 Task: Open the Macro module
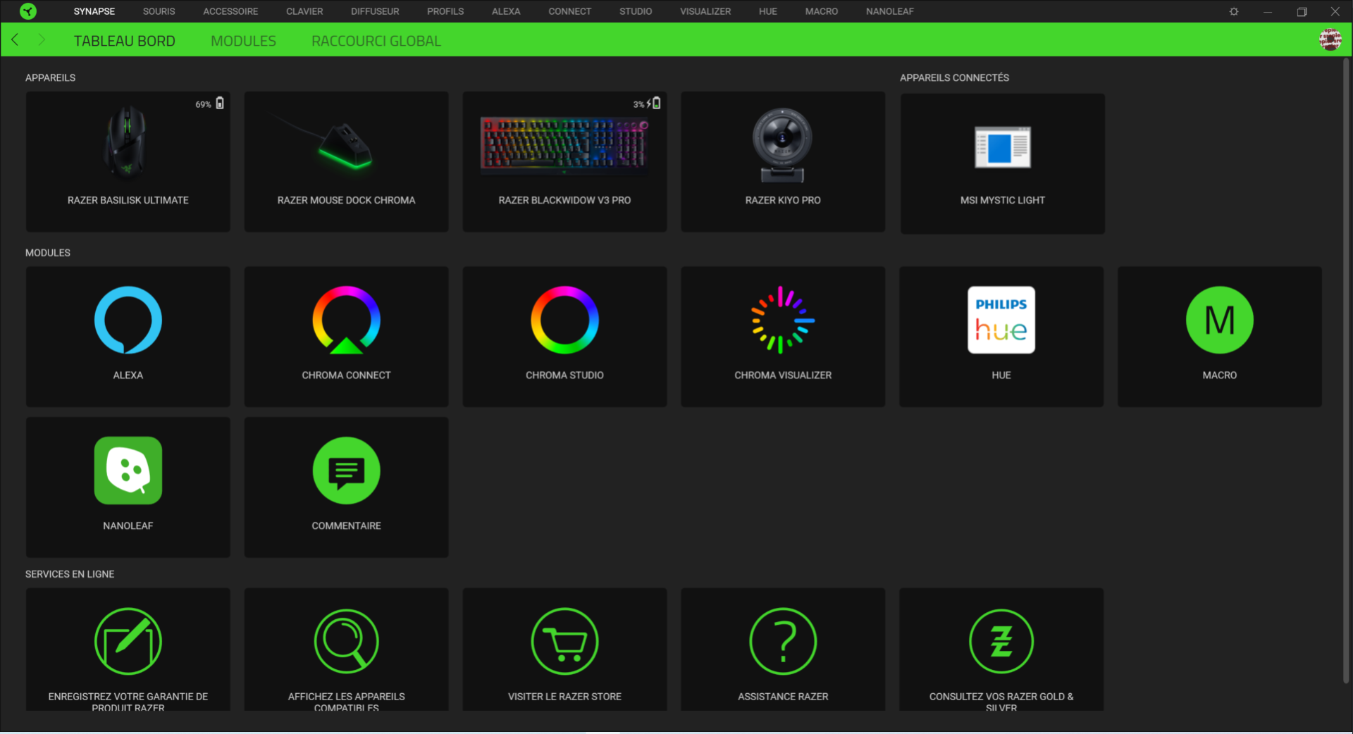click(x=1220, y=336)
